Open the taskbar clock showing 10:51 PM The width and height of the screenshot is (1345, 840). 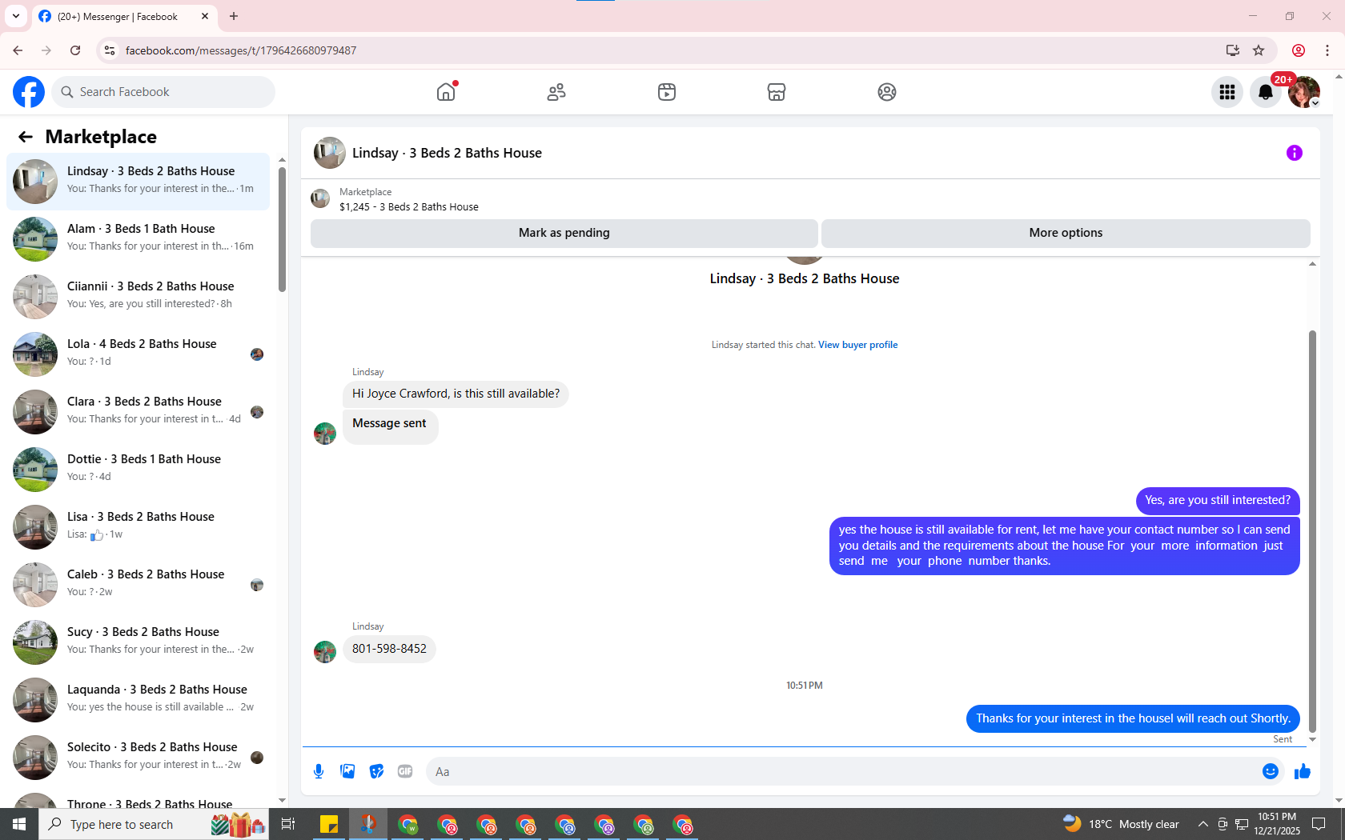coord(1277,824)
